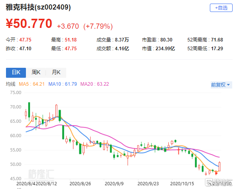This screenshot has width=235, height=189.
Task: Click 市值 value 234.99亿
Action: [x=165, y=49]
